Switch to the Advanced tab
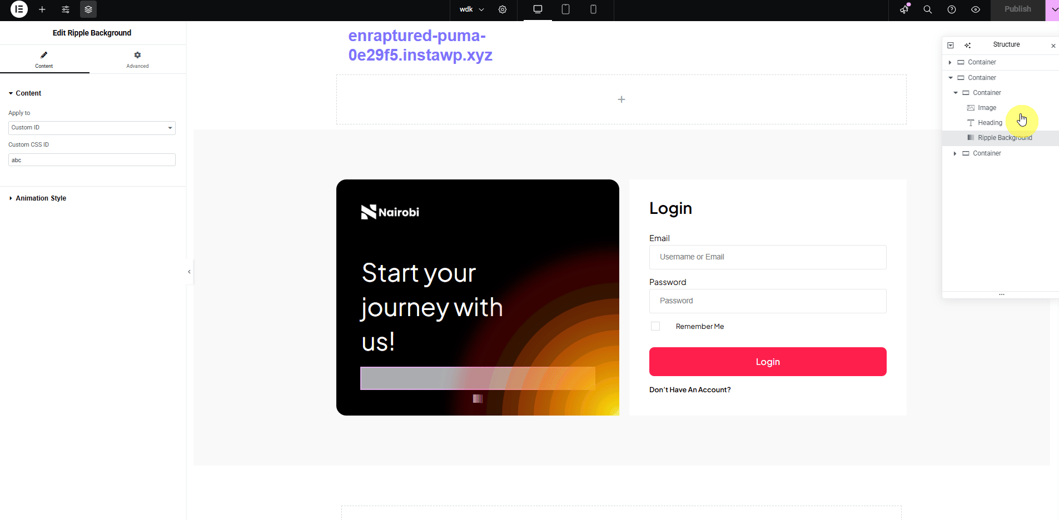 coord(137,59)
